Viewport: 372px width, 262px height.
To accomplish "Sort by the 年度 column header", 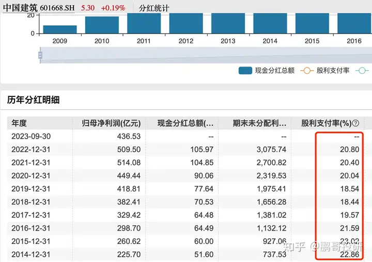I will 19,123.
